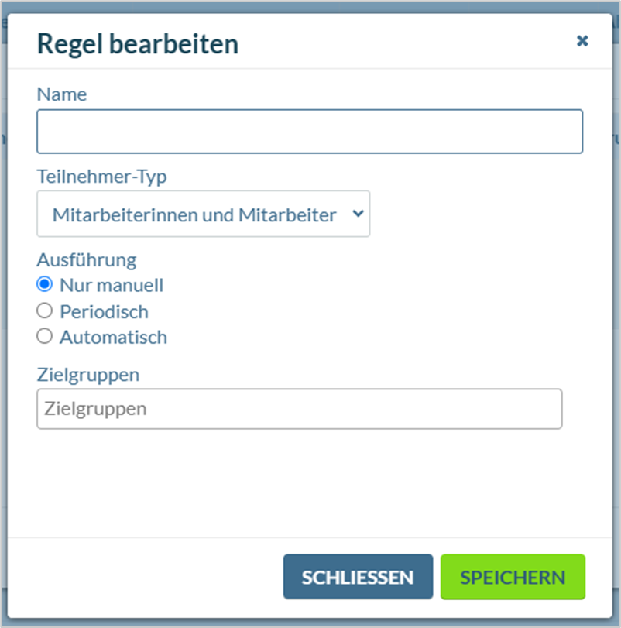Viewport: 621px width, 628px height.
Task: Click the Nur manuell label text
Action: point(112,285)
